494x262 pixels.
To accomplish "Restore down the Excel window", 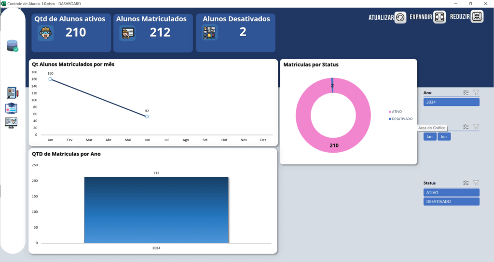I will click(x=470, y=3).
